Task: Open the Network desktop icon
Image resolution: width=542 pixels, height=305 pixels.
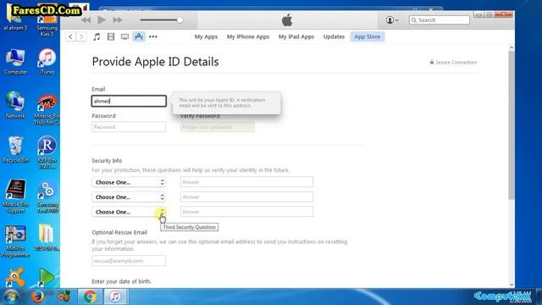Action: (15, 105)
